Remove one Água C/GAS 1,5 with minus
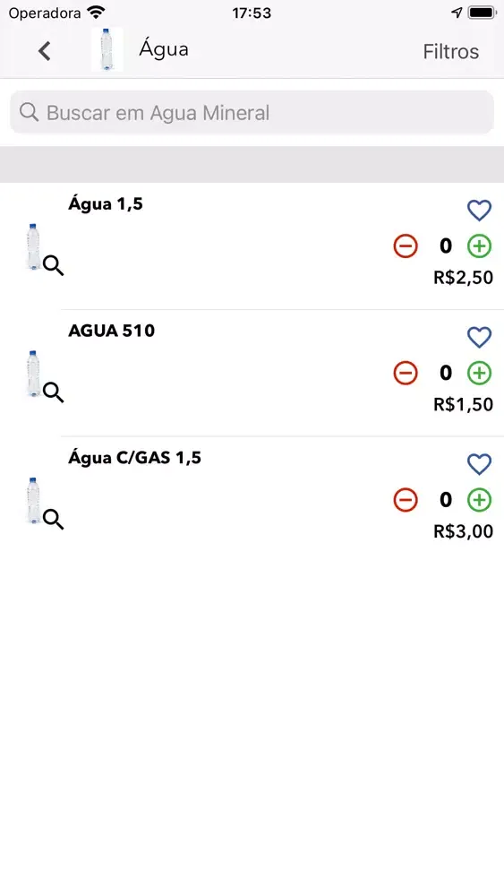 pyautogui.click(x=406, y=500)
